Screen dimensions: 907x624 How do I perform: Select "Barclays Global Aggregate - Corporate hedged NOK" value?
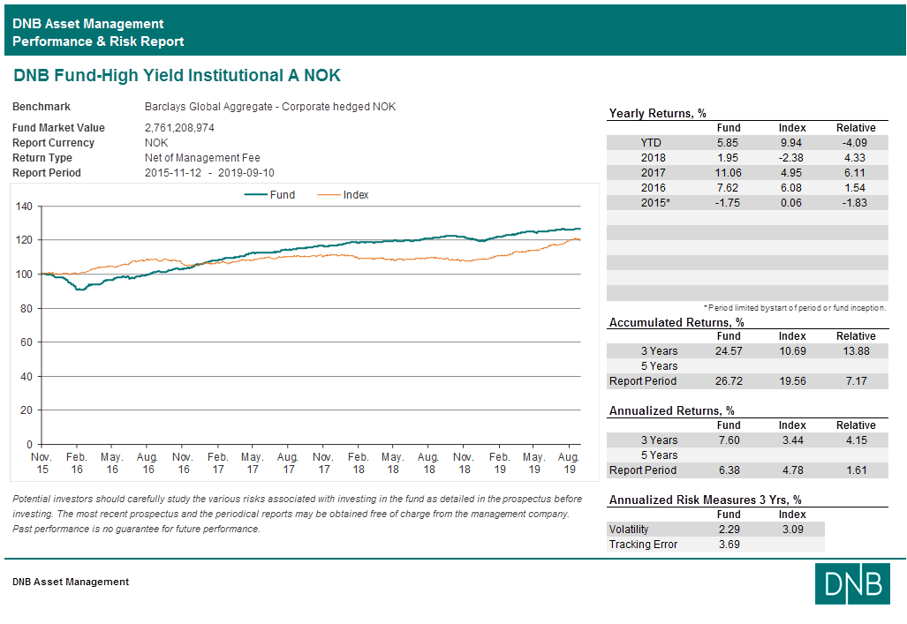[270, 107]
